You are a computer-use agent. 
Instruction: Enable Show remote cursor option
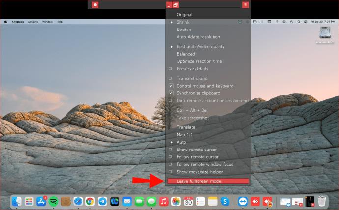[170, 150]
